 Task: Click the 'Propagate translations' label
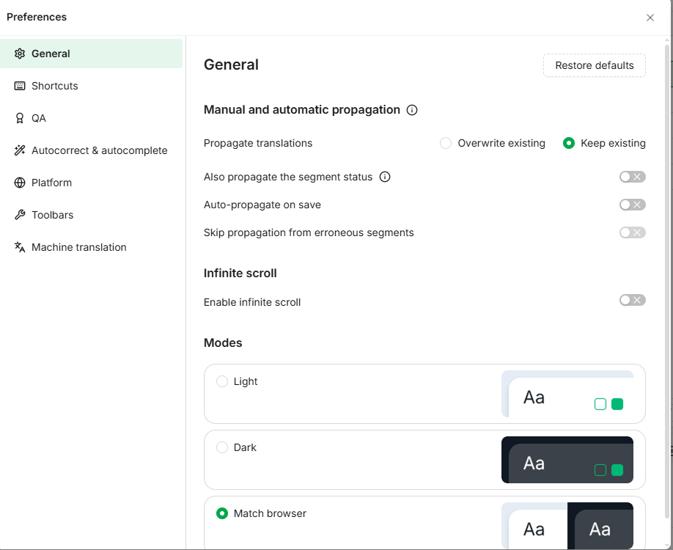258,143
